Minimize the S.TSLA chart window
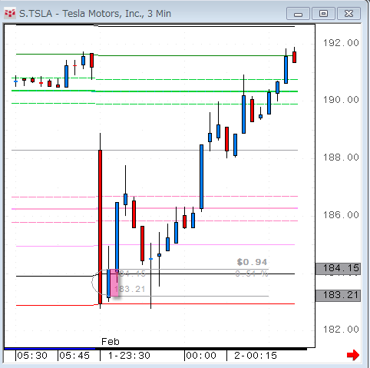This screenshot has width=370, height=368. [x=298, y=14]
